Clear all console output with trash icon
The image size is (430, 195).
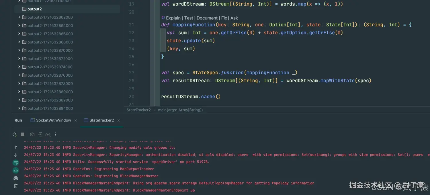click(x=16, y=186)
